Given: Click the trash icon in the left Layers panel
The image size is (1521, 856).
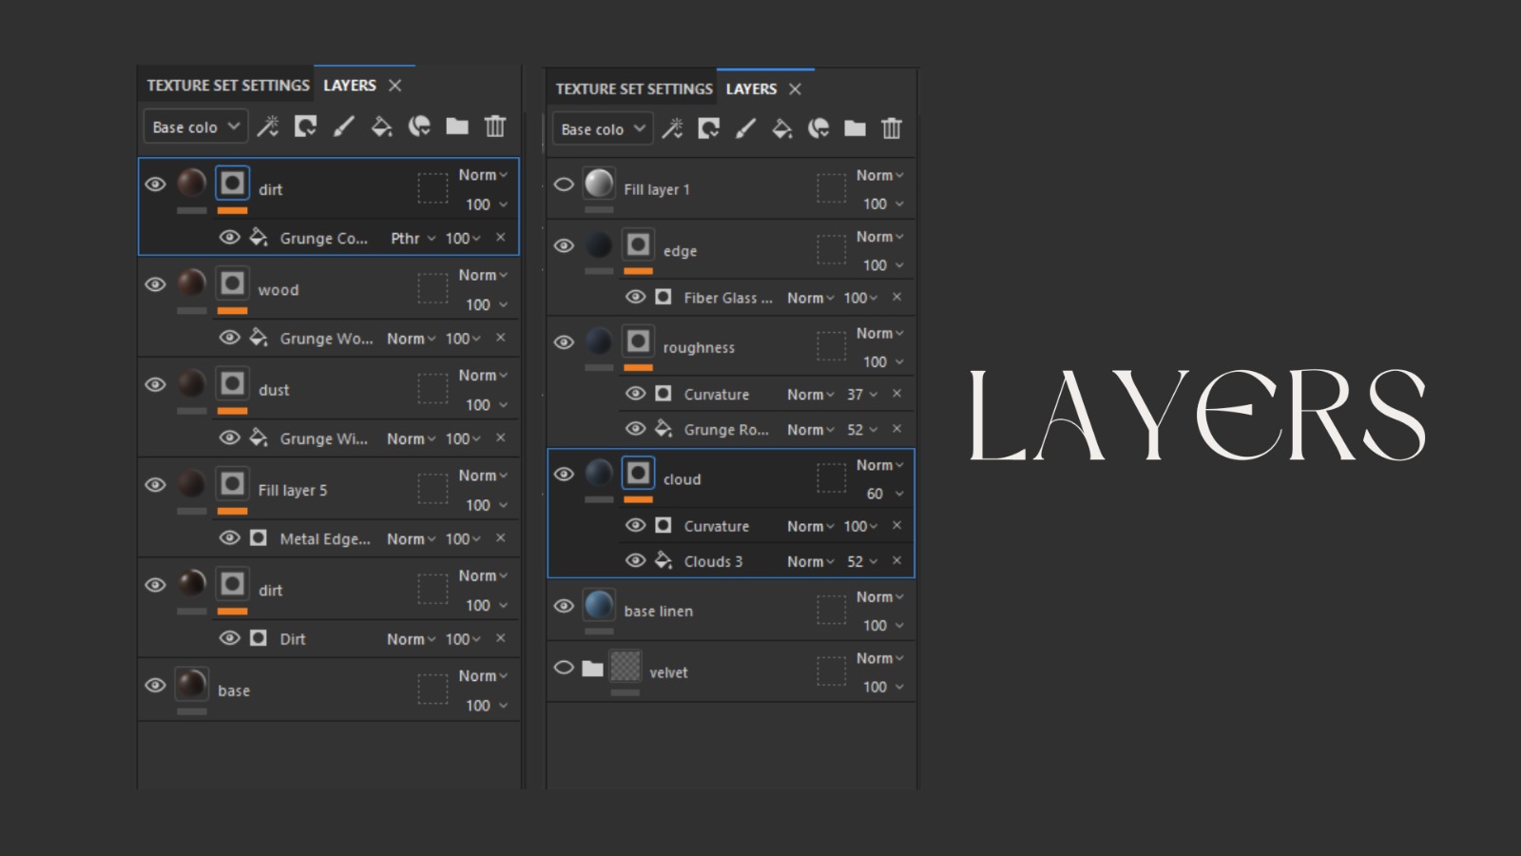Looking at the screenshot, I should (x=494, y=126).
